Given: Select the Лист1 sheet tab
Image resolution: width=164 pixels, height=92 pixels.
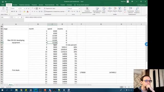Looking at the screenshot, I should 11,85.
